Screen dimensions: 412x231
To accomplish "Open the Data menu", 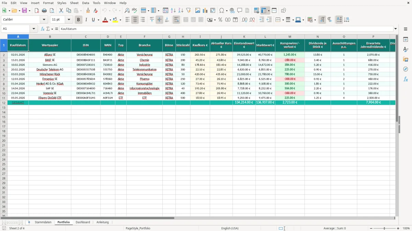I will pos(85,3).
